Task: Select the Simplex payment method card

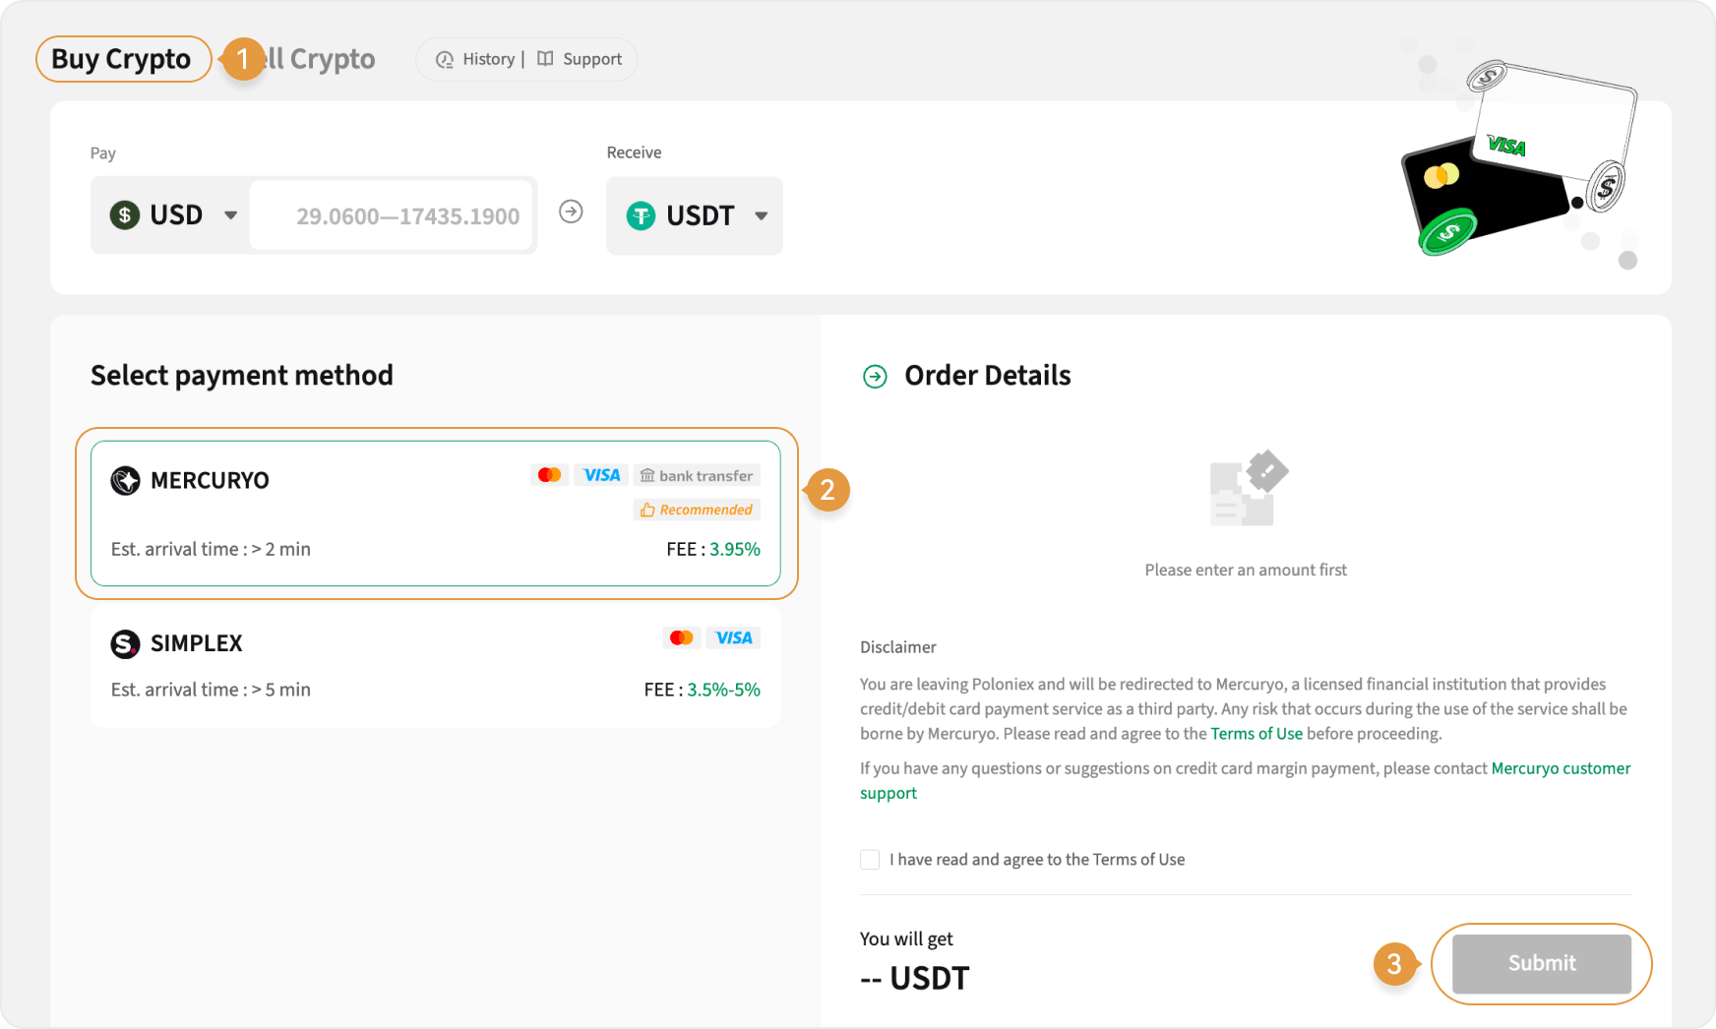Action: [x=435, y=666]
